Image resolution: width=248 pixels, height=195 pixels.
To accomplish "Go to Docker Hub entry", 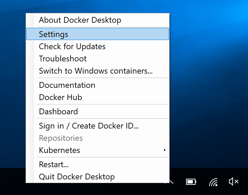I will click(97, 97).
